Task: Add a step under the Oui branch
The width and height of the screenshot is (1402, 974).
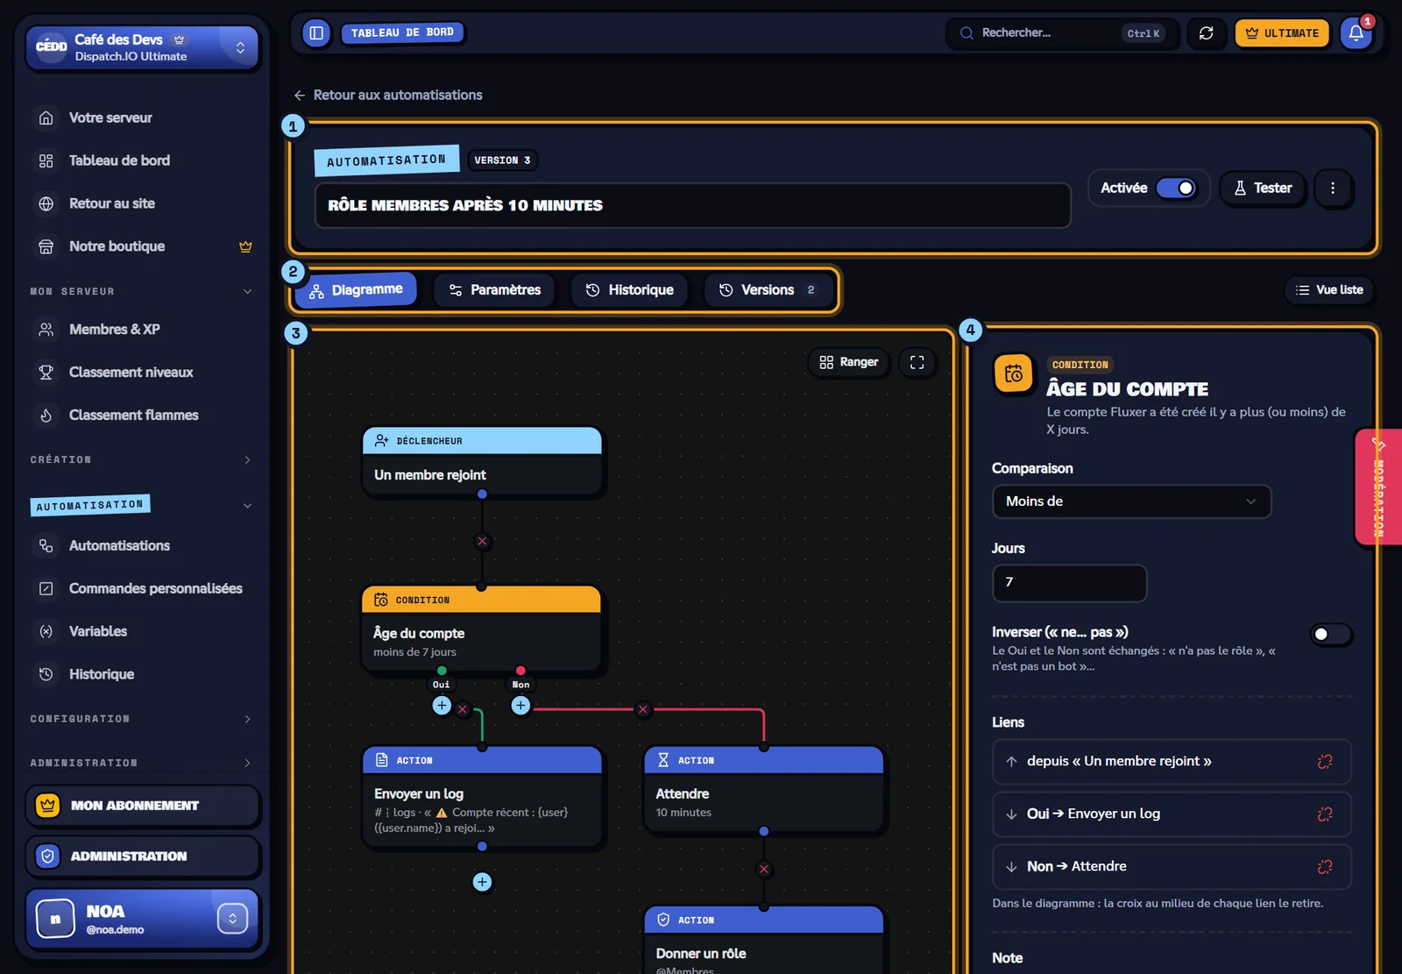Action: pos(442,706)
